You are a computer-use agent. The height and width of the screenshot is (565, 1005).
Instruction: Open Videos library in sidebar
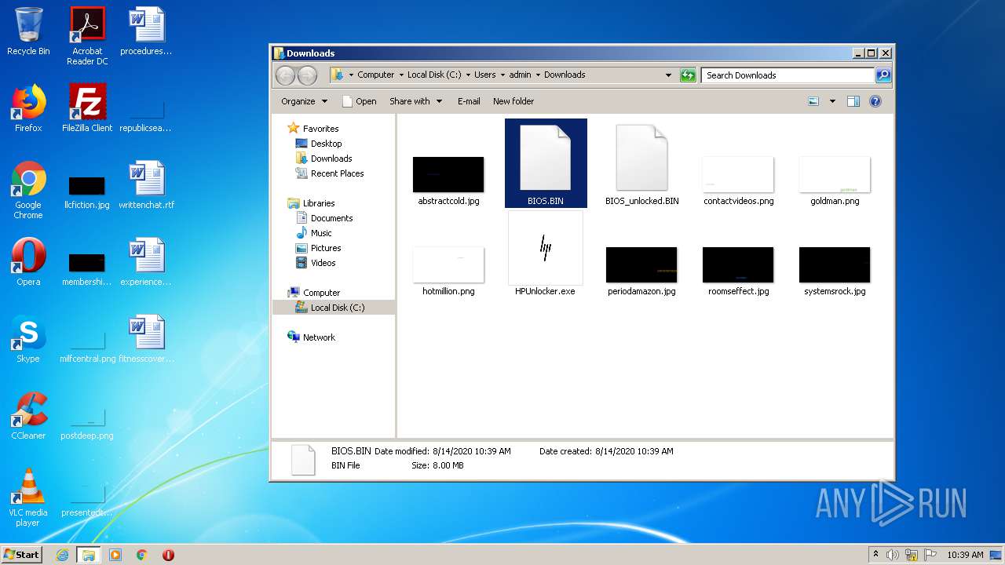pyautogui.click(x=323, y=263)
